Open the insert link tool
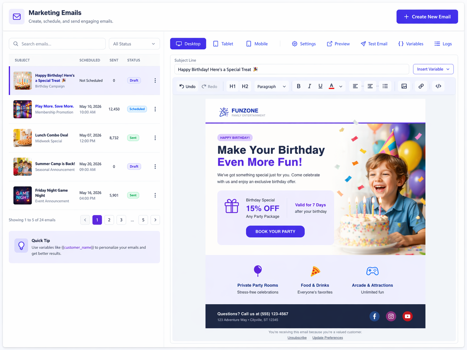This screenshot has width=467, height=350. click(421, 86)
